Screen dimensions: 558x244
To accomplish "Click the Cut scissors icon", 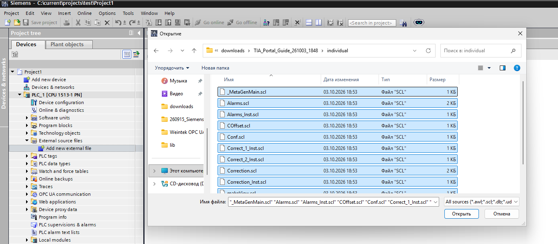I will (x=78, y=23).
